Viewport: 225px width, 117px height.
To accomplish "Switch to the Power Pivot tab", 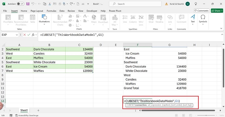I will click(115, 11).
